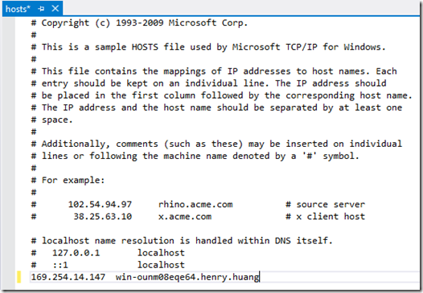Click the 'For example:' comment line
The height and width of the screenshot is (293, 423).
(x=68, y=180)
